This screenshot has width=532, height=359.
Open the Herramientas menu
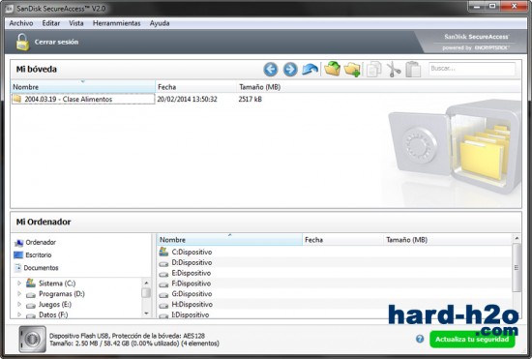click(x=116, y=23)
